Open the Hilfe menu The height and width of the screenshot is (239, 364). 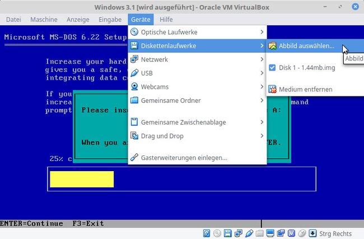pos(166,20)
